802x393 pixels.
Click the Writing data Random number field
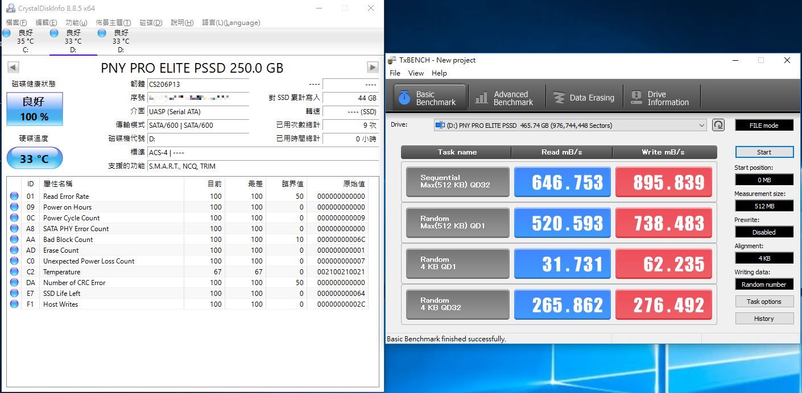click(x=764, y=285)
